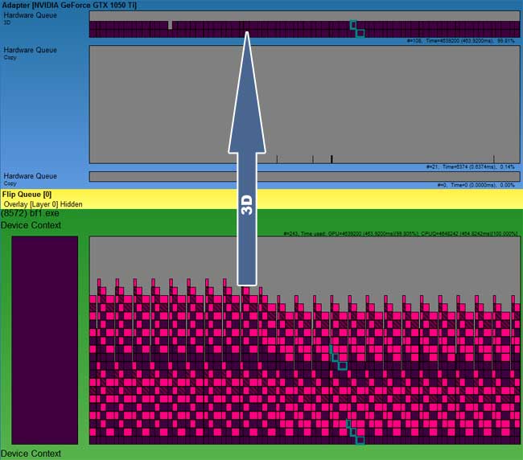Click the bottom Device Context label
Viewport: 523px width, 460px height.
point(31,454)
